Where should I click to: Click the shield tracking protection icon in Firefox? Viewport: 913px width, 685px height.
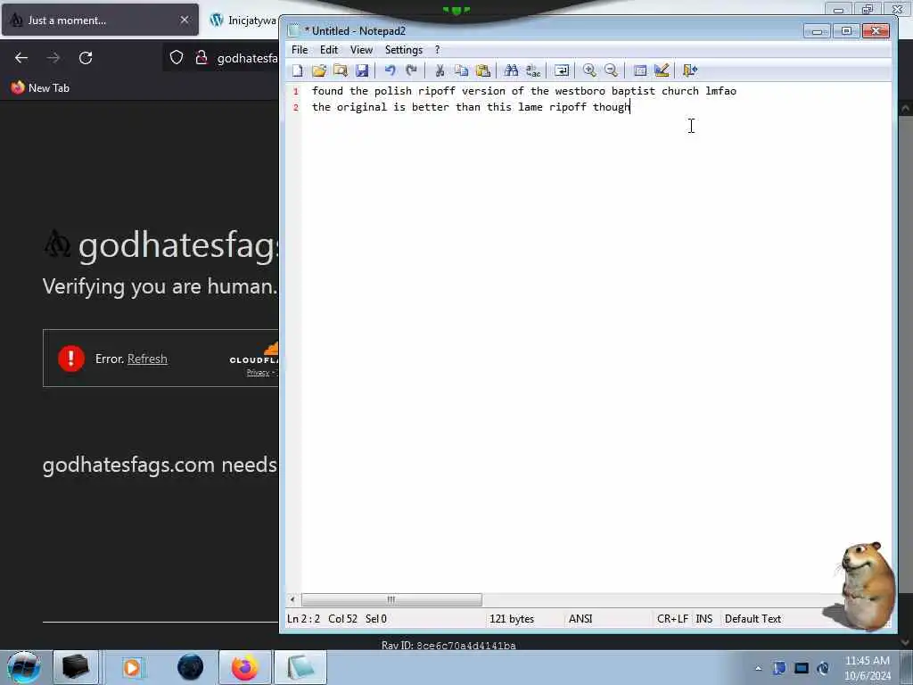tap(177, 57)
